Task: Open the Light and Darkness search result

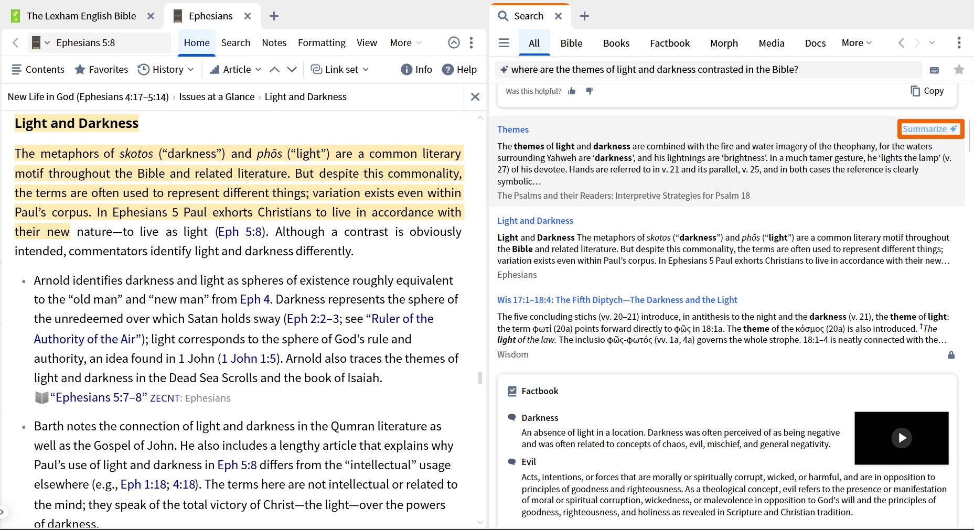Action: (535, 221)
